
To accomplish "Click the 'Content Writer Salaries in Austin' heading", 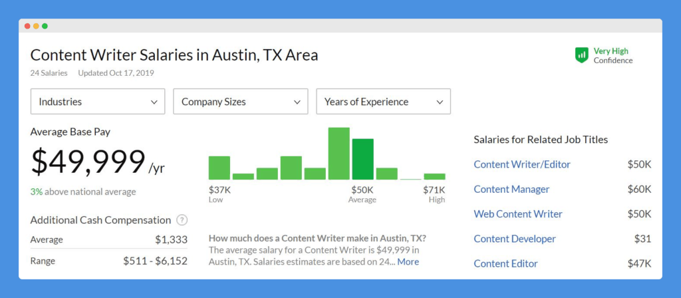I will point(174,56).
